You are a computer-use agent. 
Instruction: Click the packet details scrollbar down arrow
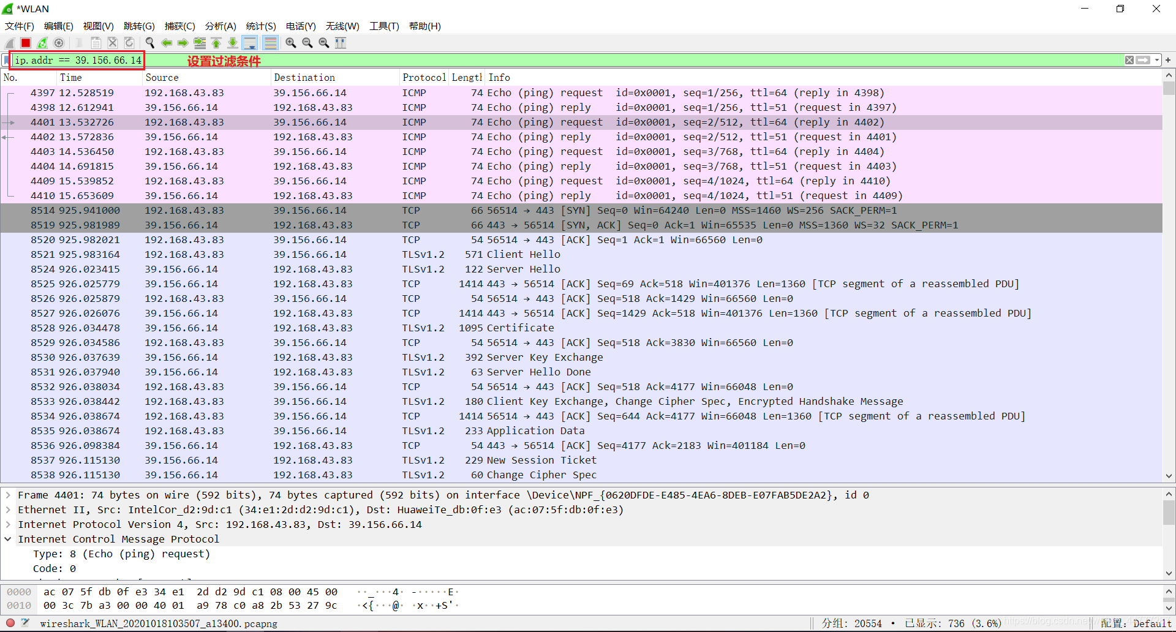1169,573
